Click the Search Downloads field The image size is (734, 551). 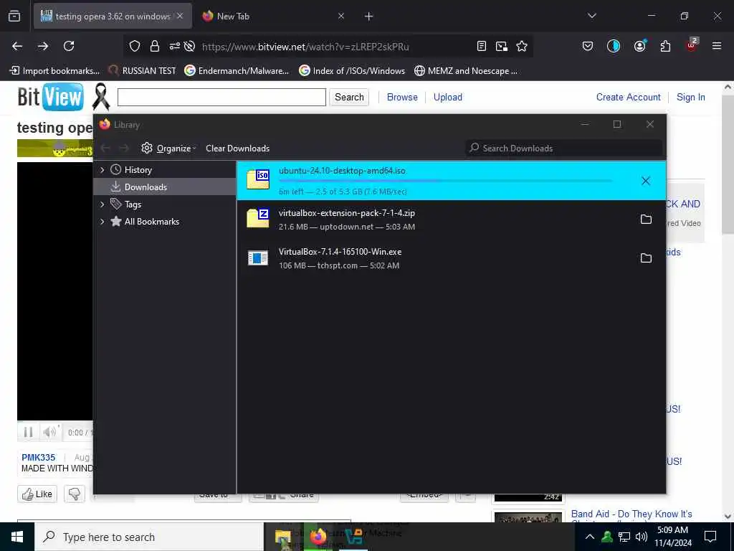[563, 148]
